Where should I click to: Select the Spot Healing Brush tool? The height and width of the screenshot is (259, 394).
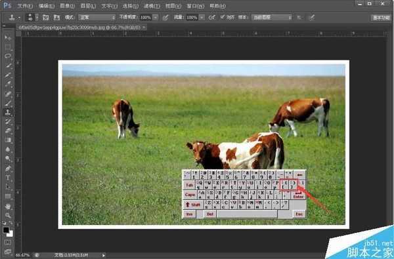(8, 94)
